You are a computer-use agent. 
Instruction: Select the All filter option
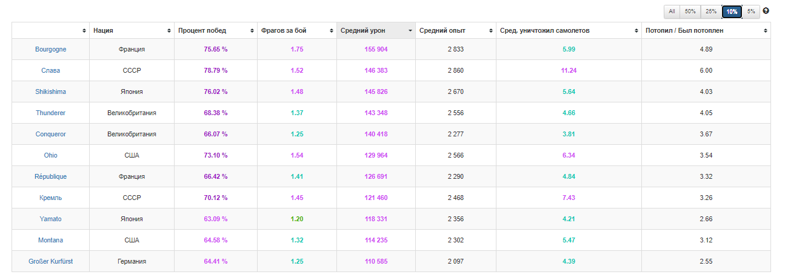[x=672, y=11]
